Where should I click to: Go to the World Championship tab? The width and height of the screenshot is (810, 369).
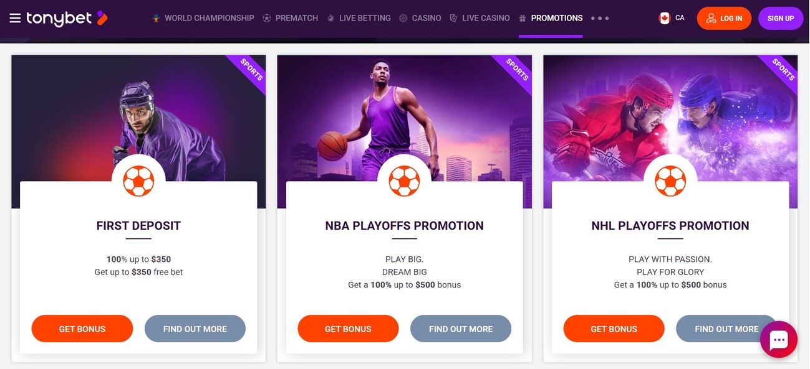coord(203,18)
